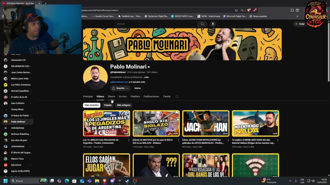Show hidden system tray icons chevron

point(290,181)
